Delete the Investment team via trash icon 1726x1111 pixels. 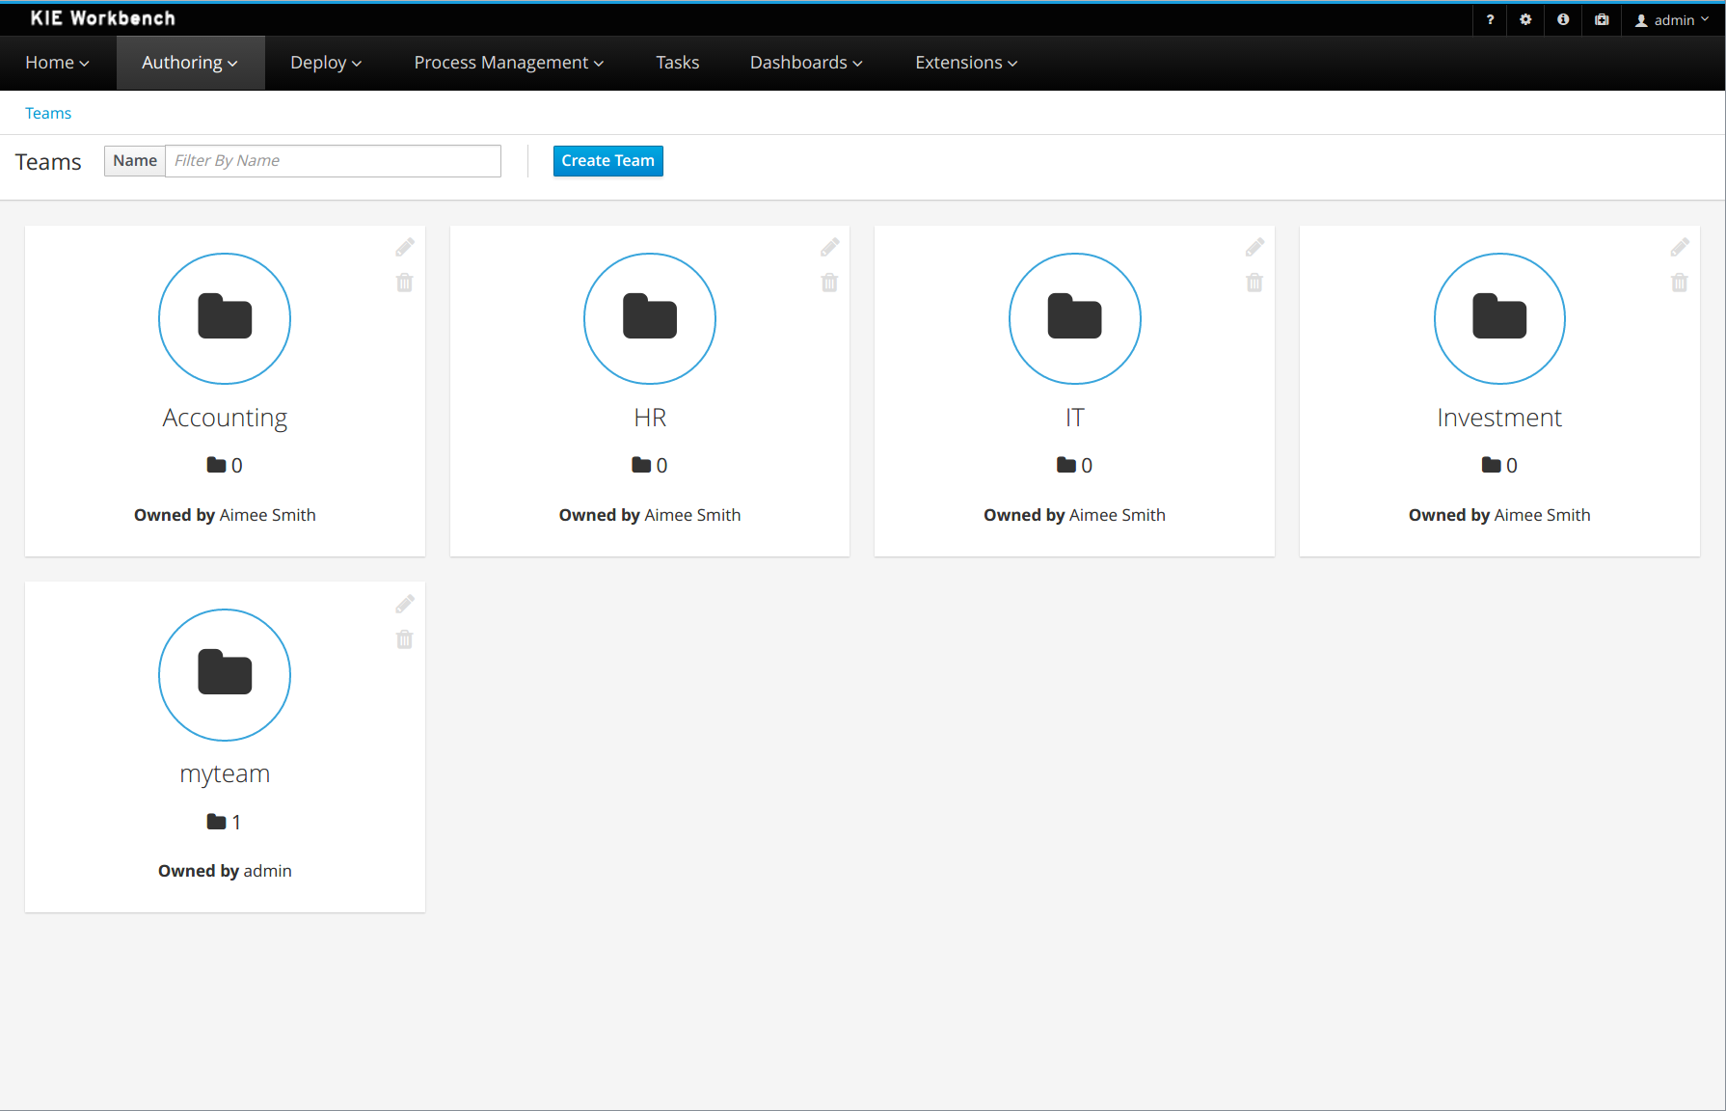(1680, 283)
